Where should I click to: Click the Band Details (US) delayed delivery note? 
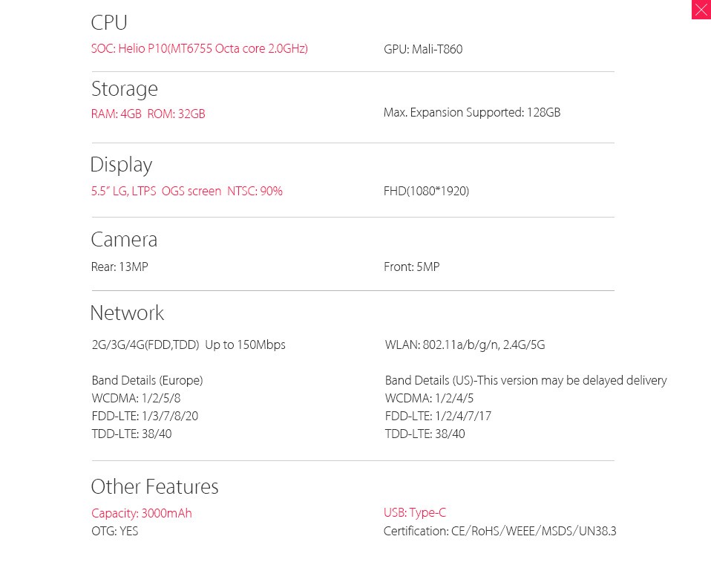coord(526,380)
